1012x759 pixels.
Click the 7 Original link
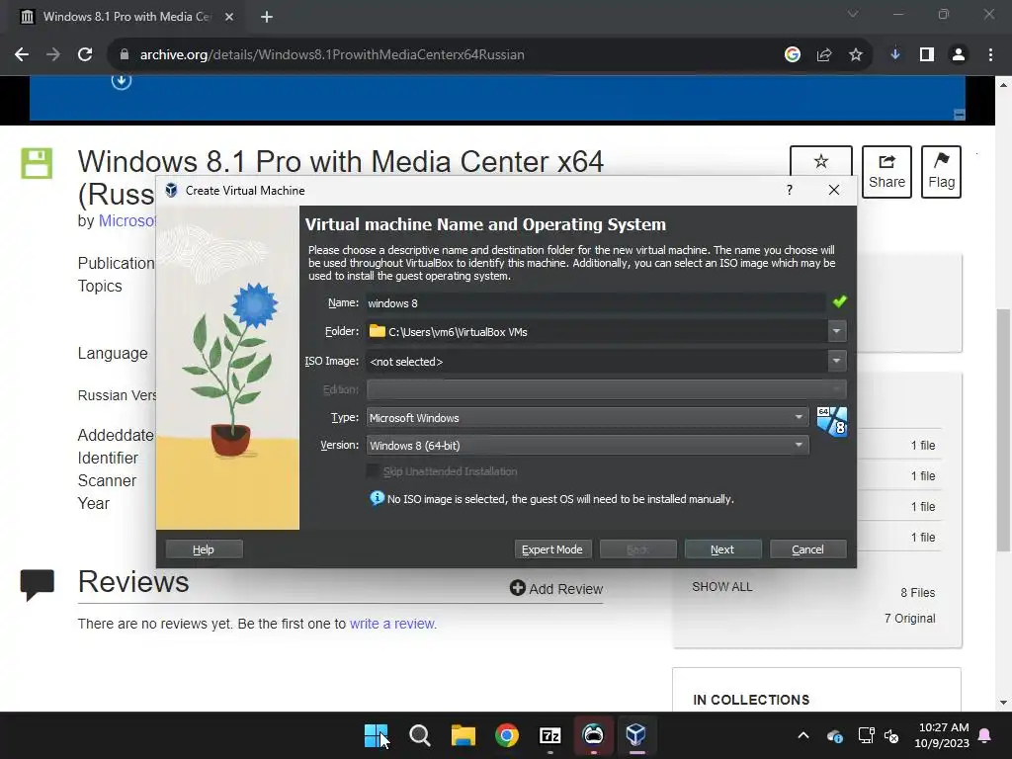[x=909, y=619]
